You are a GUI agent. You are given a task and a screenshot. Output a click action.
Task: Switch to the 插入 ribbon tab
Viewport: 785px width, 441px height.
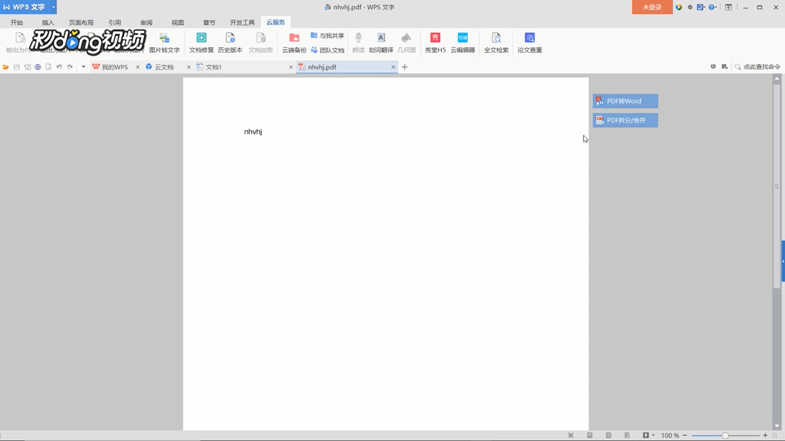[x=48, y=22]
